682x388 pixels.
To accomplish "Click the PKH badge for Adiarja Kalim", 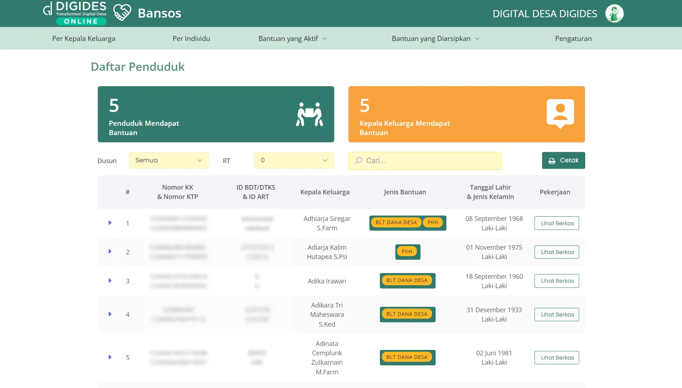I will tap(407, 251).
